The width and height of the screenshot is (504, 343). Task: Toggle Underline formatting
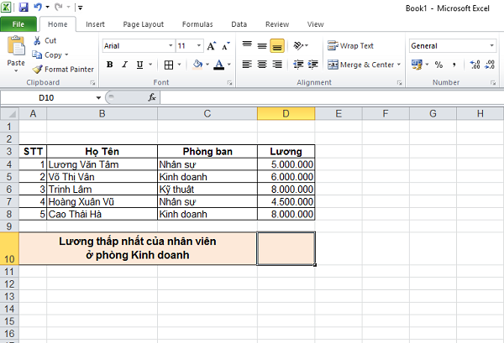click(x=139, y=65)
